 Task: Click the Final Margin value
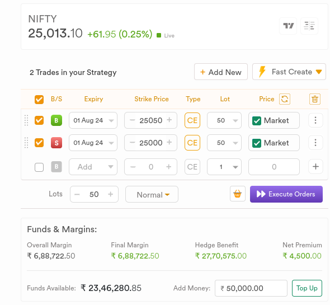click(x=135, y=256)
